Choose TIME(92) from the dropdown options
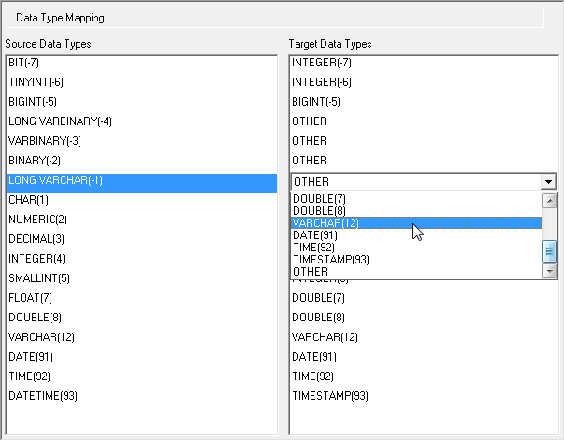This screenshot has height=440, width=564. [313, 248]
